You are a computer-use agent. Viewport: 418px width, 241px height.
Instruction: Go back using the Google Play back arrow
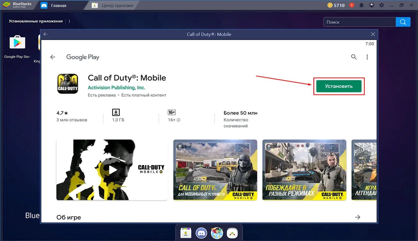coord(53,57)
